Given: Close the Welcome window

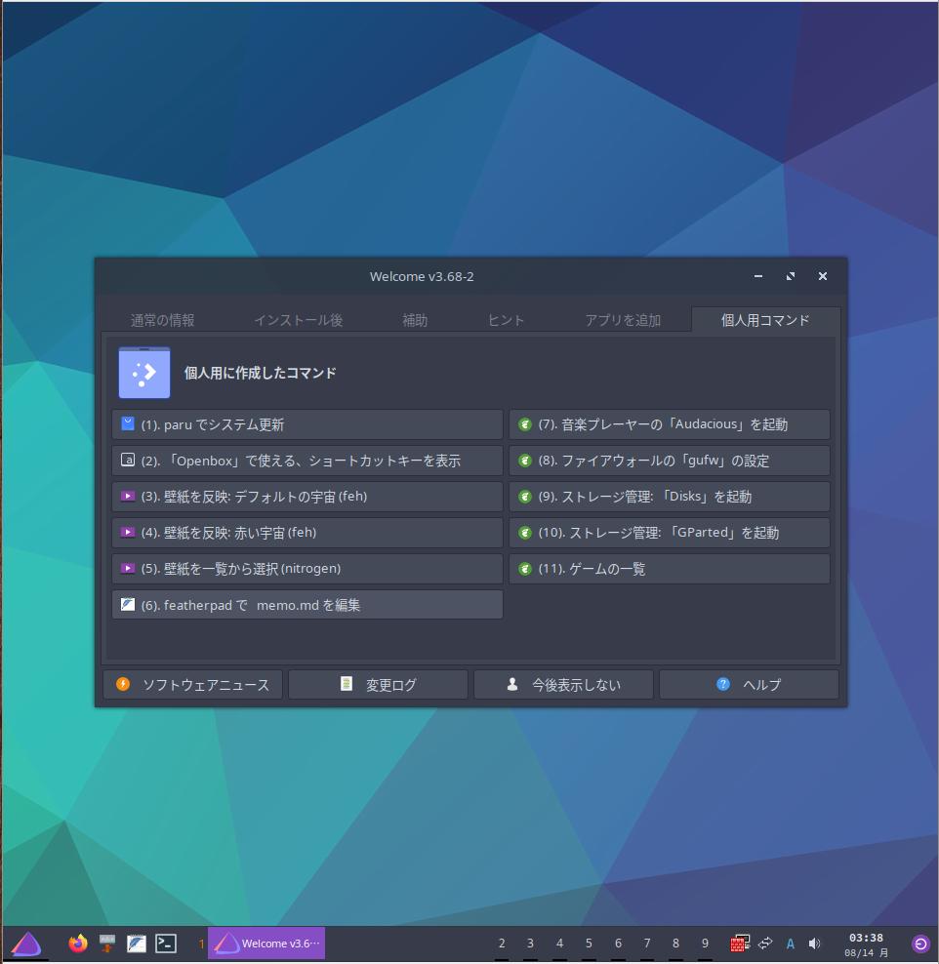Looking at the screenshot, I should (823, 276).
